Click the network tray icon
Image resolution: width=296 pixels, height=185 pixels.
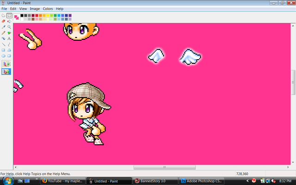pos(268,181)
